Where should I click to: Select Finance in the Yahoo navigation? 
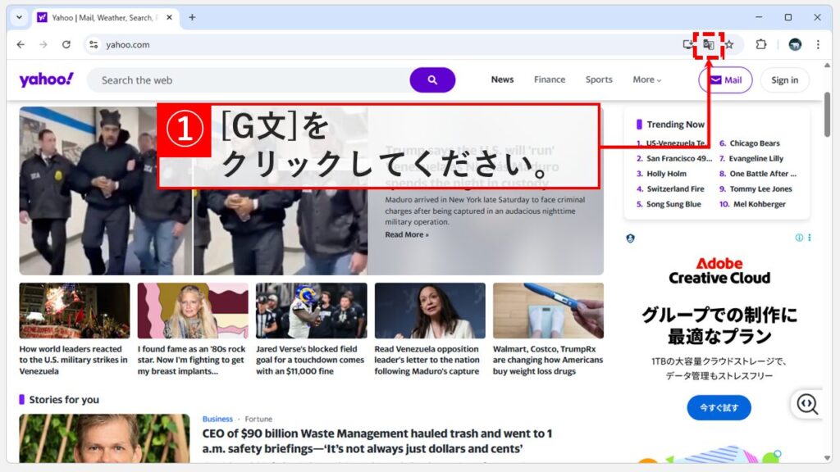pos(549,79)
